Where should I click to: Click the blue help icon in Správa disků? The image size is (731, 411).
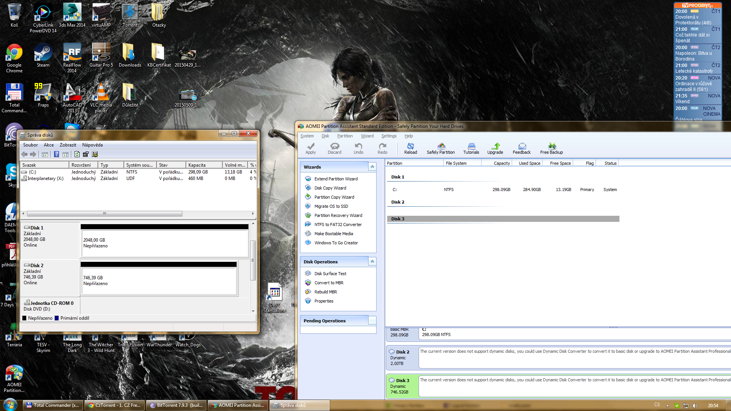pyautogui.click(x=56, y=154)
